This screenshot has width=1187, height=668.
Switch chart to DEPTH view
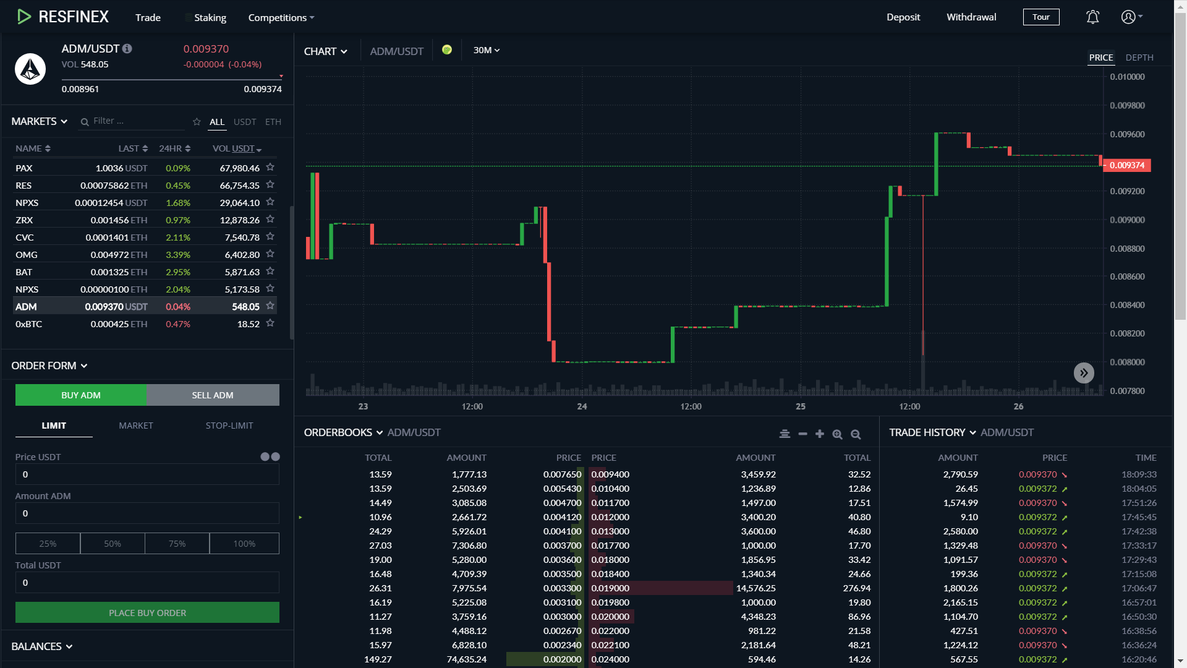[1139, 58]
